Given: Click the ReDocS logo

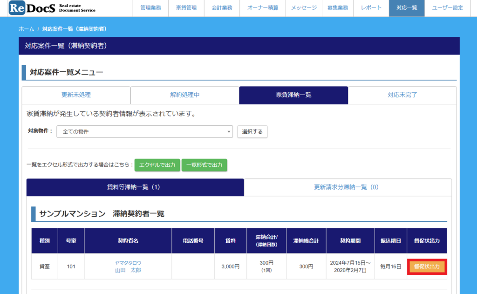Looking at the screenshot, I should point(52,8).
